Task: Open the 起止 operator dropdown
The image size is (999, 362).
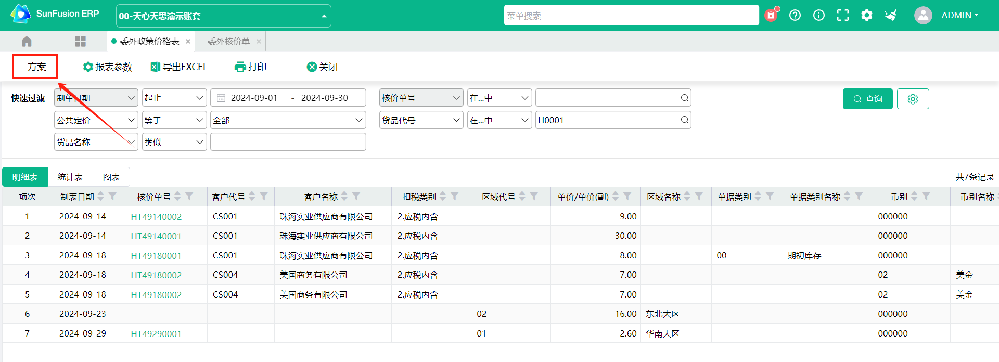Action: point(174,98)
